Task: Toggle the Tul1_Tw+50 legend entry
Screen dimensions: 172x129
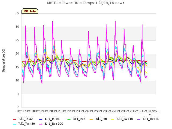Action: (24, 124)
